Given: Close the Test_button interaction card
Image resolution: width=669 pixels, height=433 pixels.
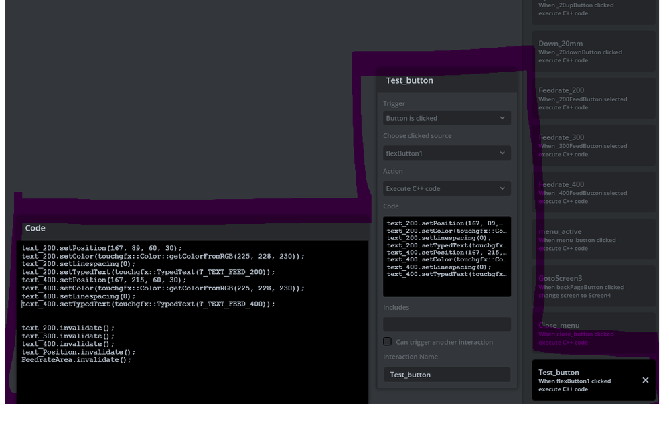Looking at the screenshot, I should 645,380.
